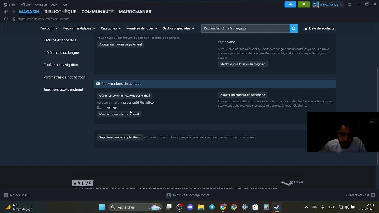Open Préférences de langue
The image size is (379, 213).
coord(61,53)
